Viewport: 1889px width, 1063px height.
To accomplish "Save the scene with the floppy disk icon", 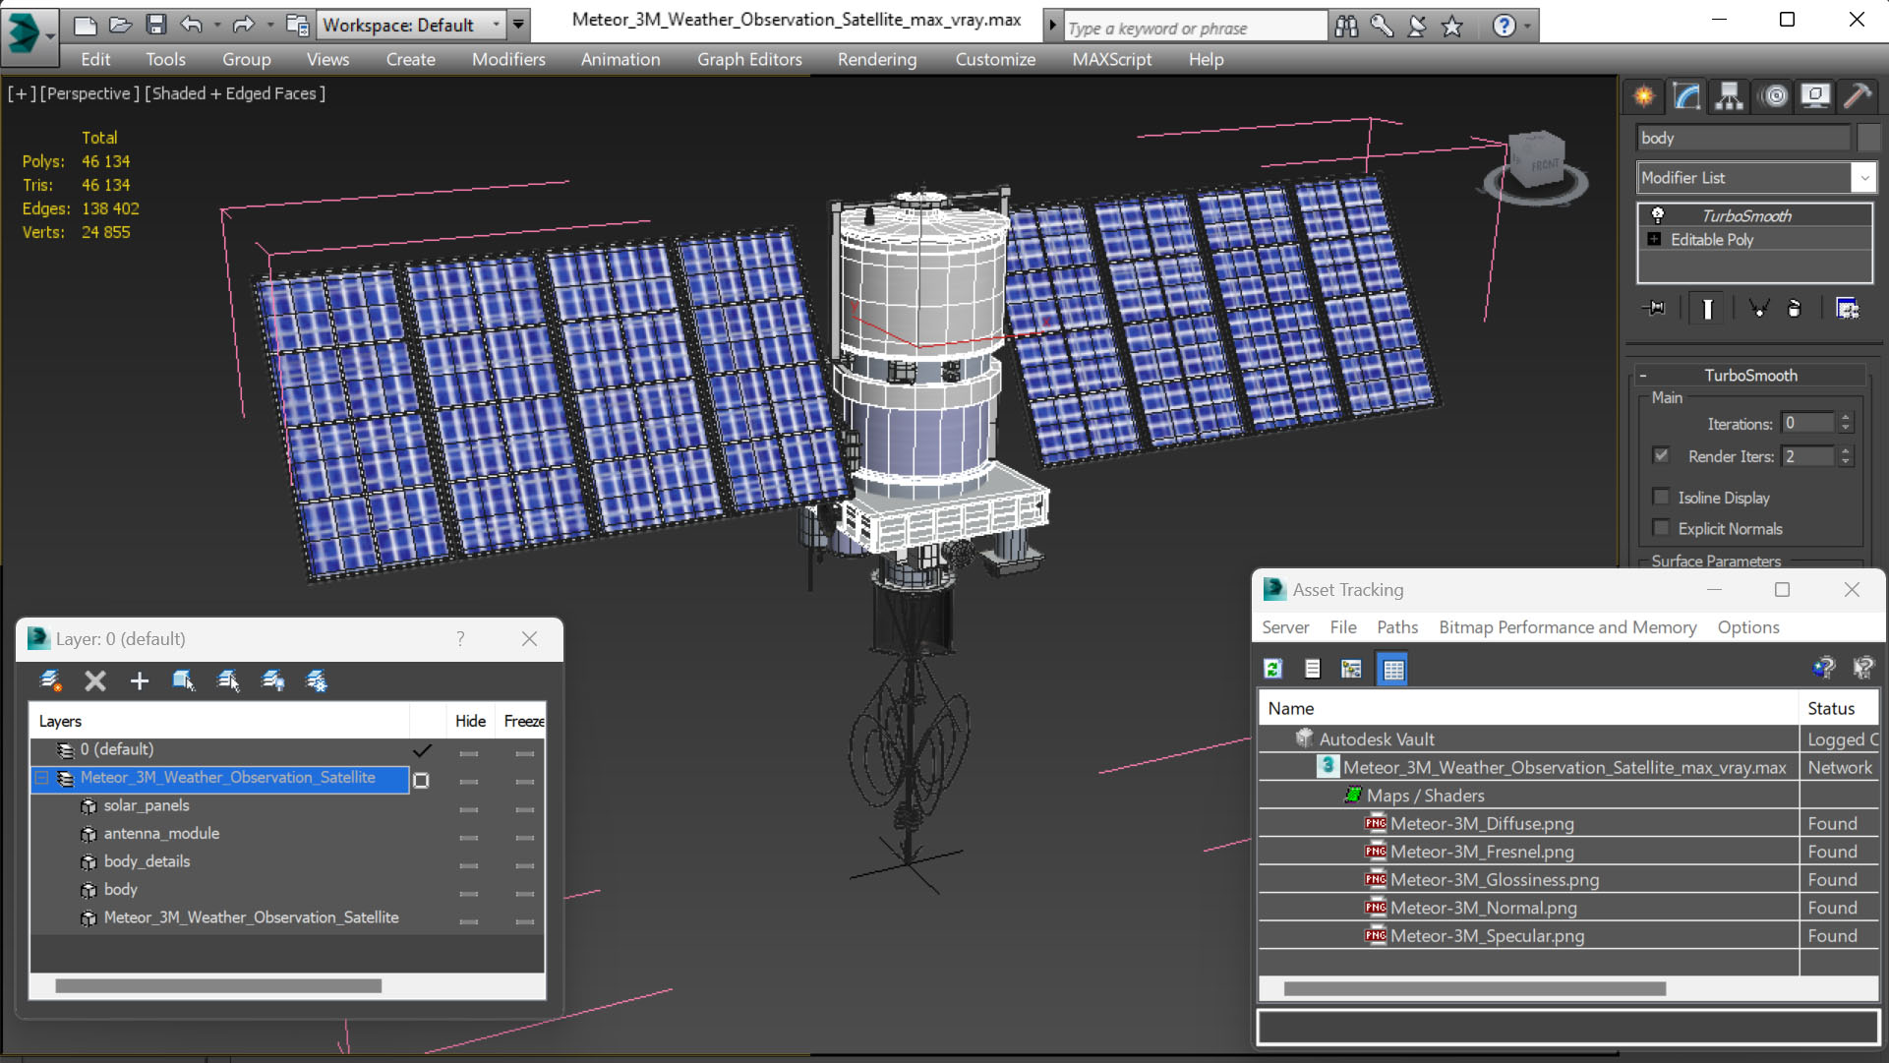I will [155, 25].
